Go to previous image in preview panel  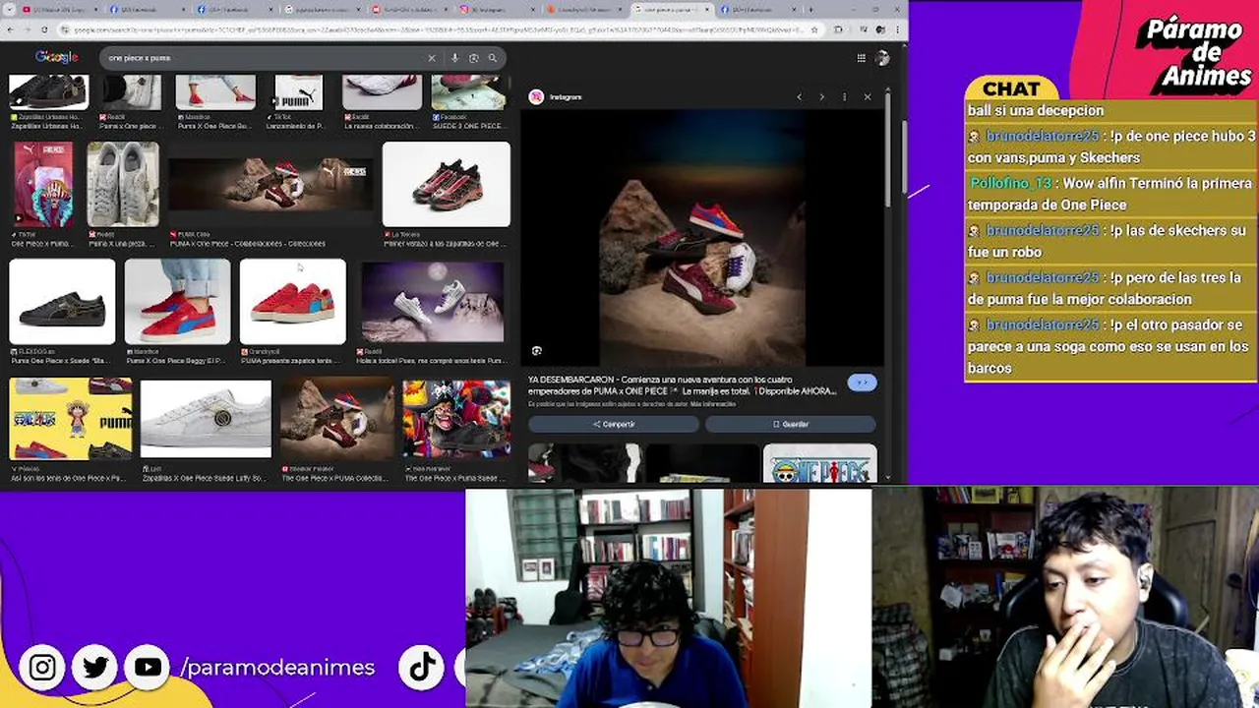(799, 96)
